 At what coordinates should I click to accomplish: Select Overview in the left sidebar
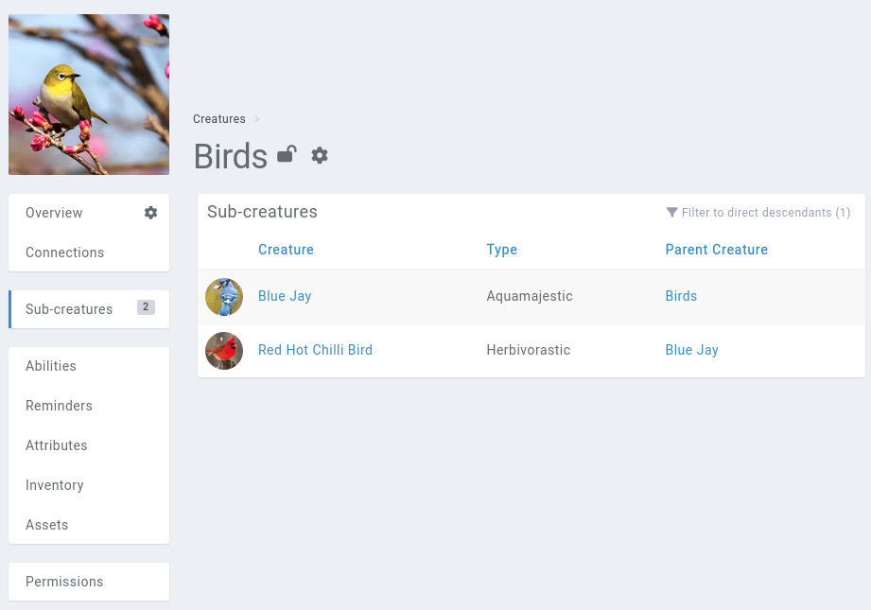pyautogui.click(x=52, y=213)
